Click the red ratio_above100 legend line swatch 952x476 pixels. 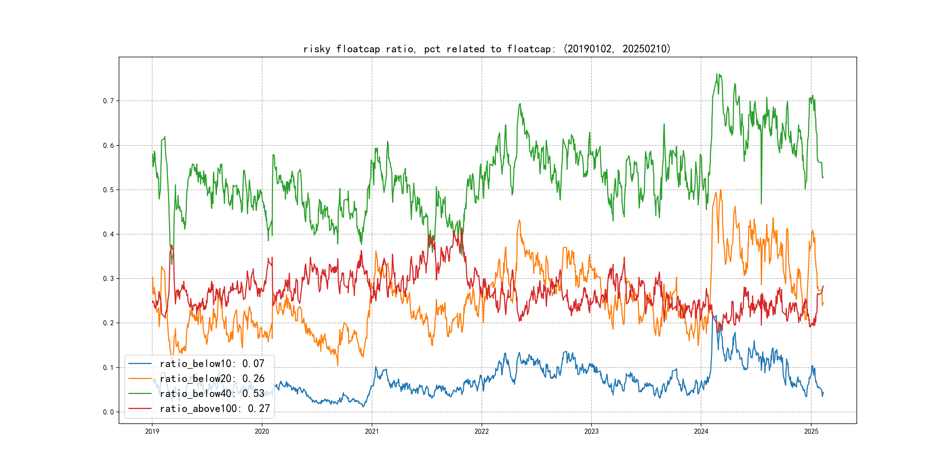pos(140,409)
